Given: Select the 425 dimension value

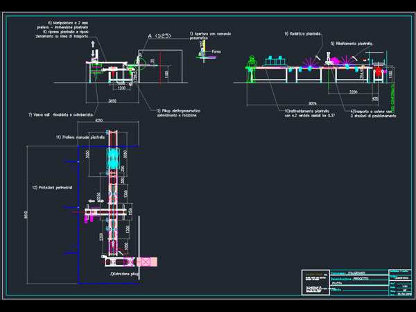Looking at the screenshot, I should click(375, 98).
